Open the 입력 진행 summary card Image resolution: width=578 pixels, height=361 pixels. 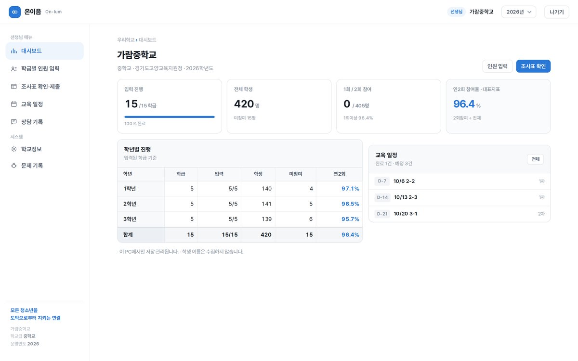pos(170,106)
